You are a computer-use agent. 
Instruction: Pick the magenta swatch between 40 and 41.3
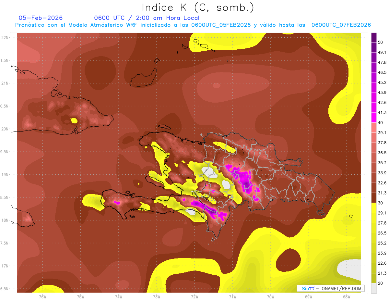tap(374, 118)
